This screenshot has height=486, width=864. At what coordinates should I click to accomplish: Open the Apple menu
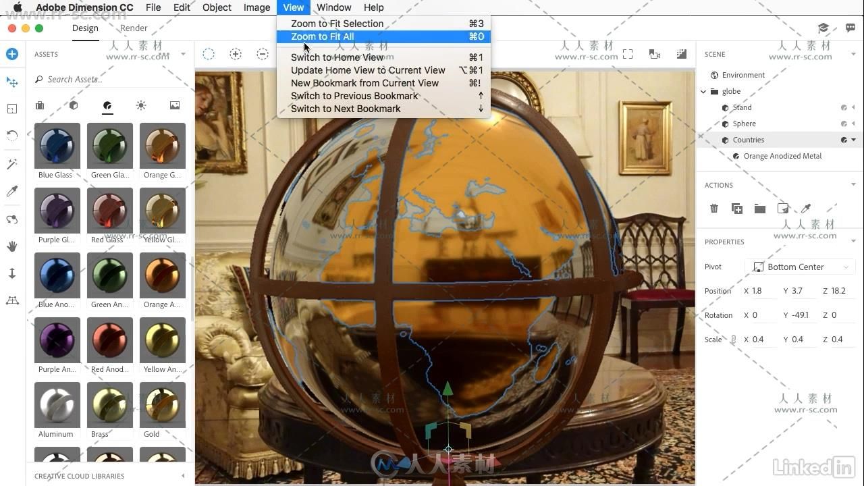pos(17,7)
